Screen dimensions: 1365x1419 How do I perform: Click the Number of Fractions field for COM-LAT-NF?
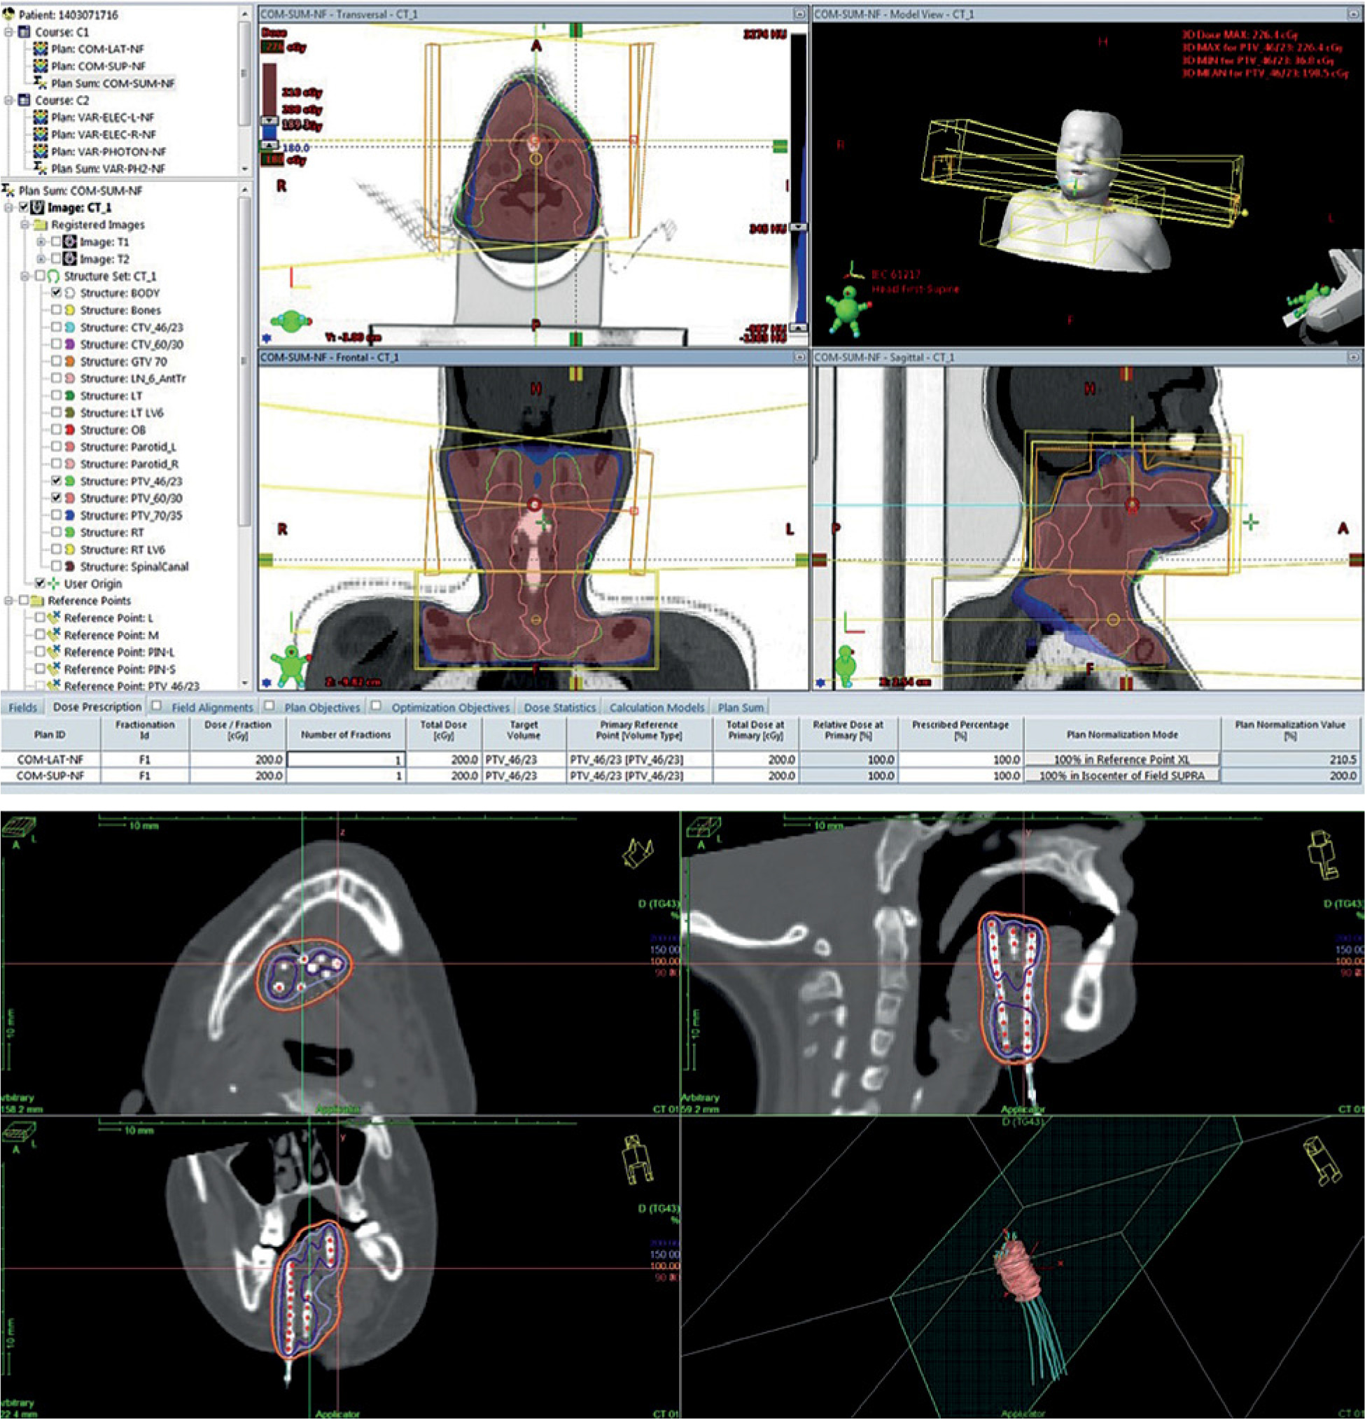pyautogui.click(x=346, y=760)
